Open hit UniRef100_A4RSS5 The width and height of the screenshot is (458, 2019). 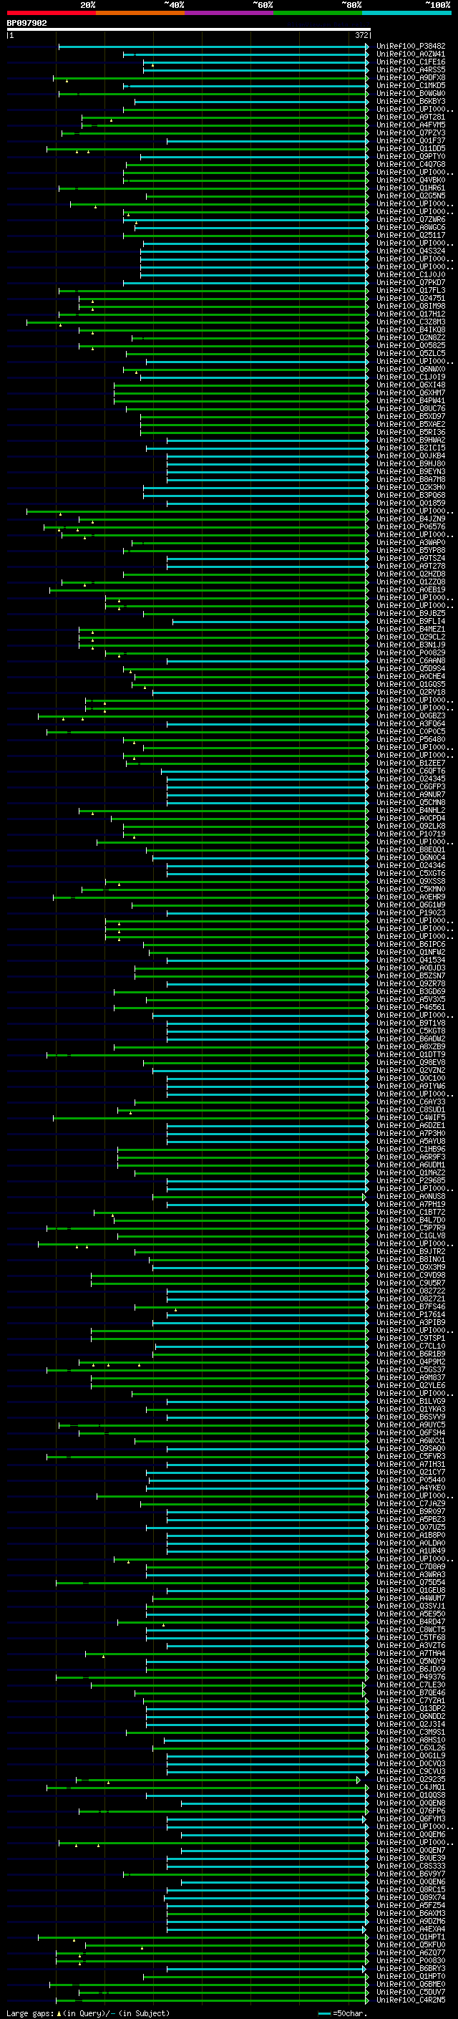point(410,69)
